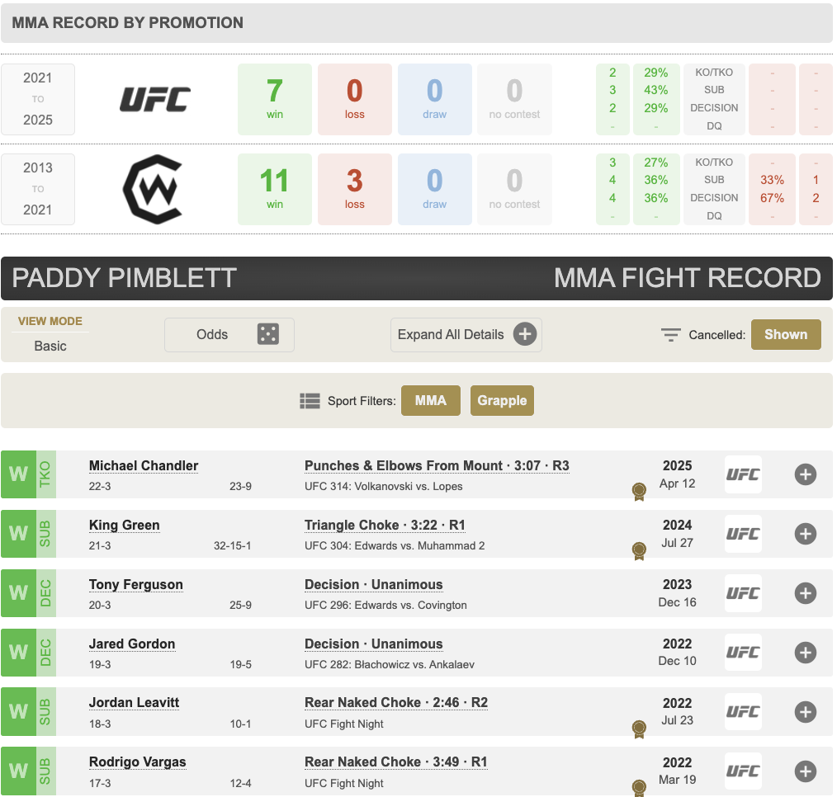Click UFC 282: Błachowicz vs. Ankalaev event

389,665
